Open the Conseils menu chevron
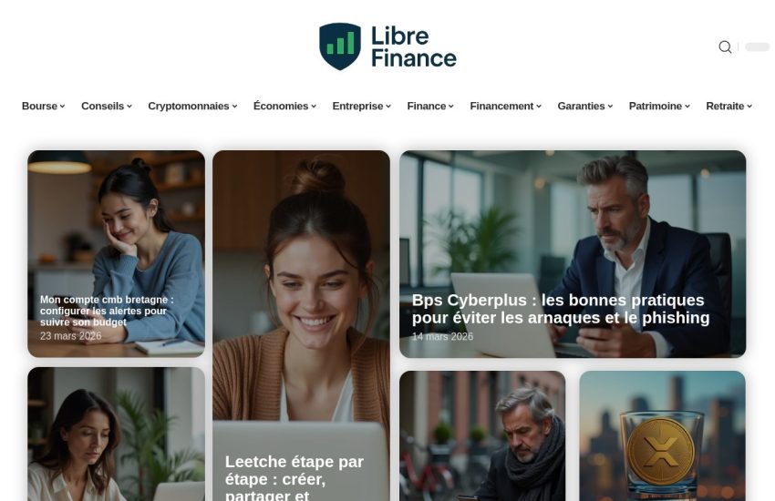775x501 pixels. (129, 107)
